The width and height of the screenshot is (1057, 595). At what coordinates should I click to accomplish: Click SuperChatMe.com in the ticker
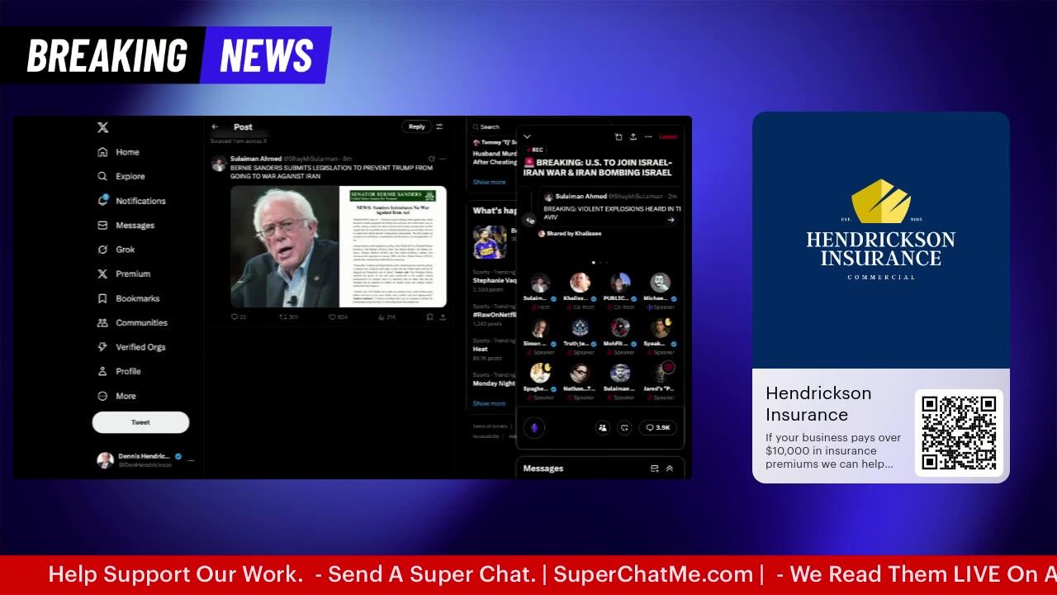pos(653,574)
